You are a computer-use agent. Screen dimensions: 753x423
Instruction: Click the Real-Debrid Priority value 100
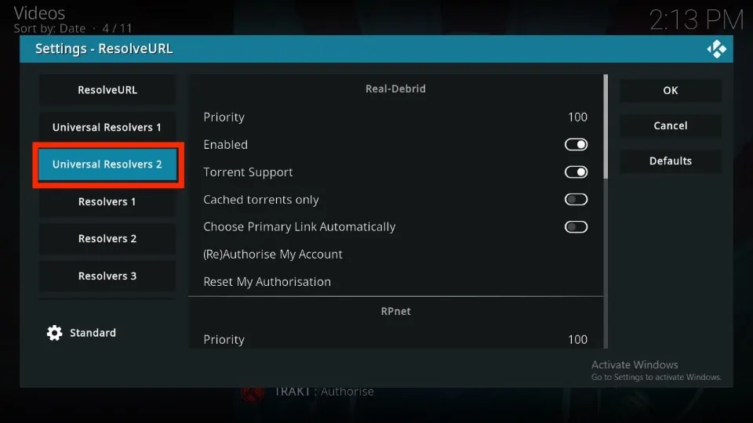pyautogui.click(x=577, y=117)
